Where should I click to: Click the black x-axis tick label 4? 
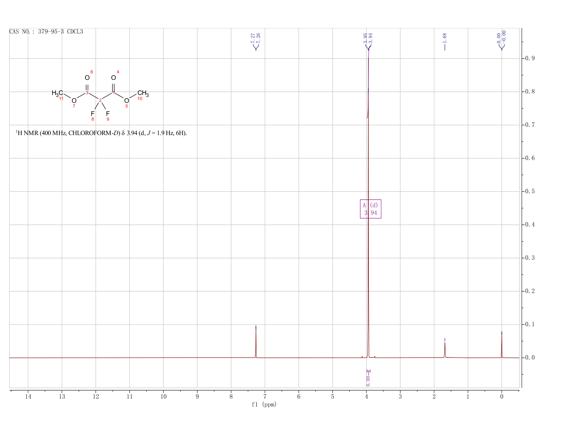coord(366,397)
